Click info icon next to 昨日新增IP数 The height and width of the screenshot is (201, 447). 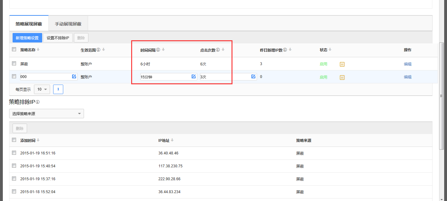coord(285,50)
